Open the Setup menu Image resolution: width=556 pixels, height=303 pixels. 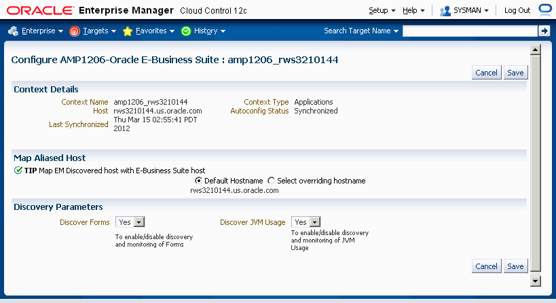pyautogui.click(x=382, y=11)
